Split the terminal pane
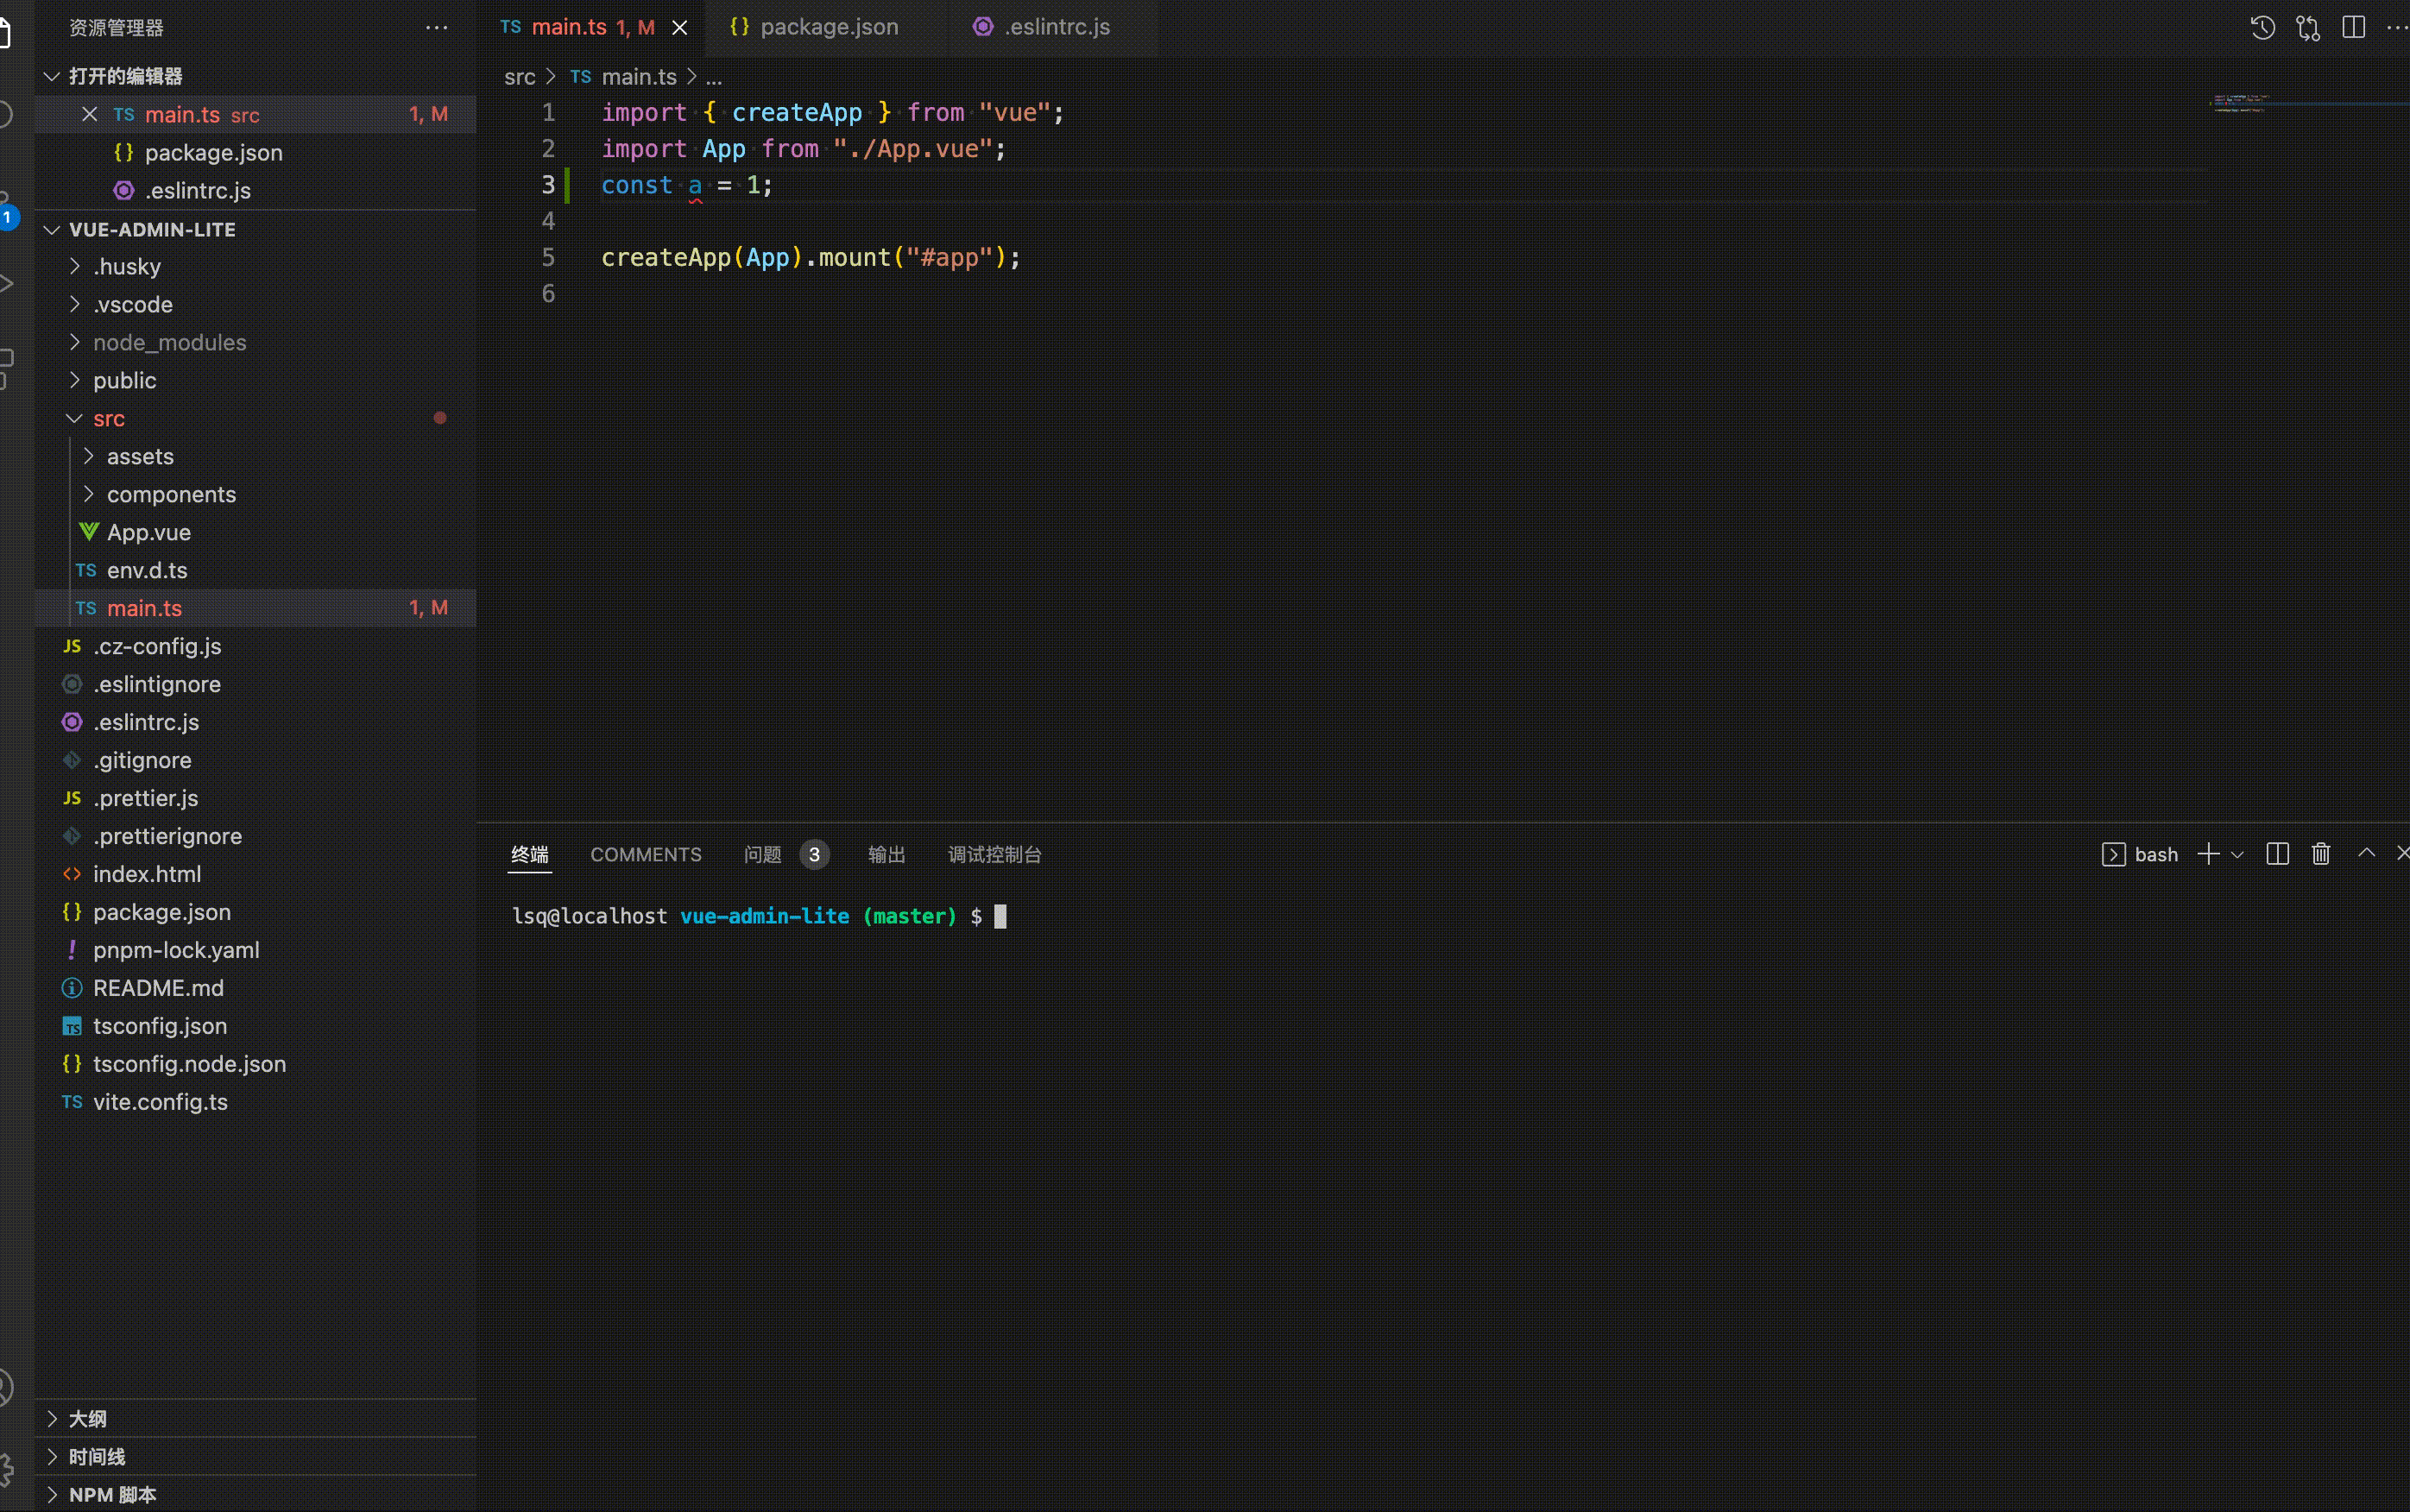This screenshot has height=1512, width=2410. tap(2278, 854)
